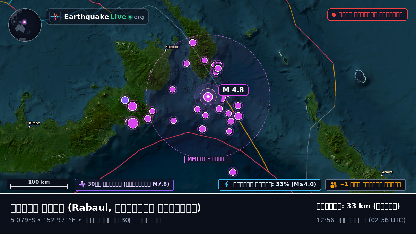The height and width of the screenshot is (234, 416).
Task: Click the orange people icon
Action: (x=333, y=184)
